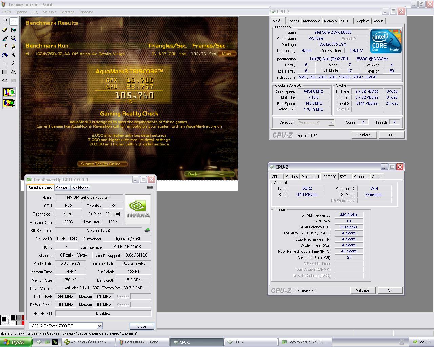Open the Caches tab in upper CPU-Z window
This screenshot has width=434, height=347.
293,21
